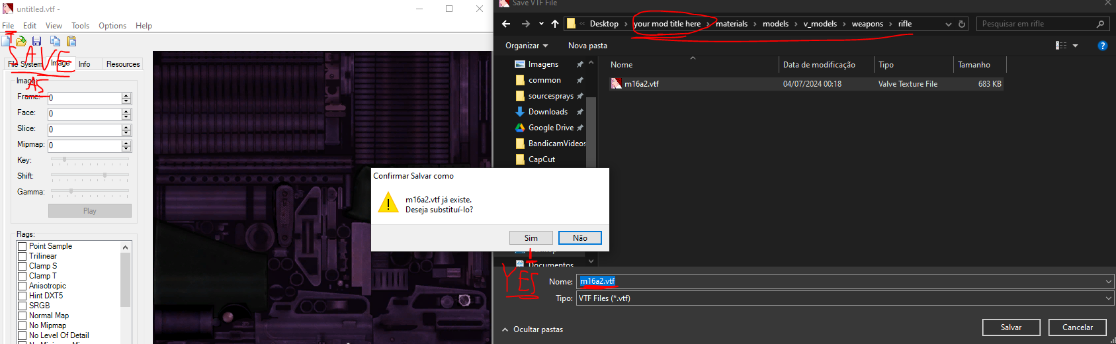Click the VTFEdit app icon in title bar
This screenshot has height=344, width=1116.
coord(8,9)
